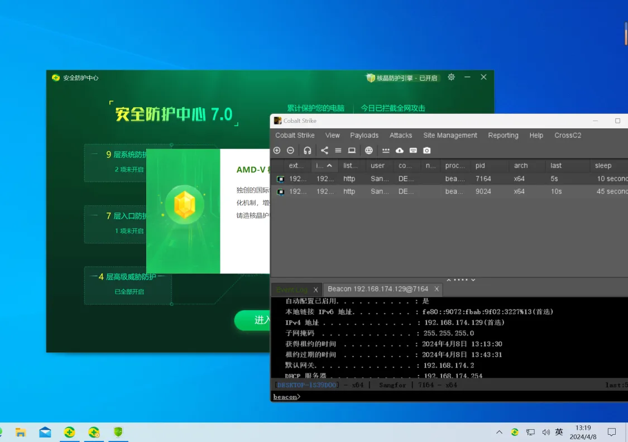The width and height of the screenshot is (628, 442).
Task: Open the Help menu
Action: click(536, 135)
